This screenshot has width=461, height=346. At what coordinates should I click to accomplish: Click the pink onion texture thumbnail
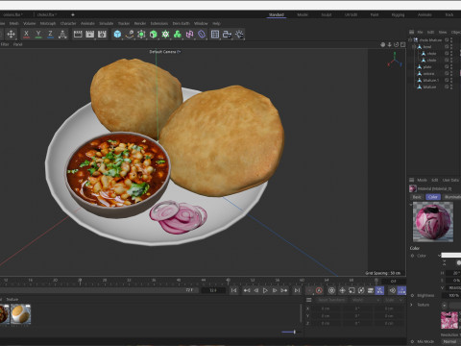coord(449,320)
